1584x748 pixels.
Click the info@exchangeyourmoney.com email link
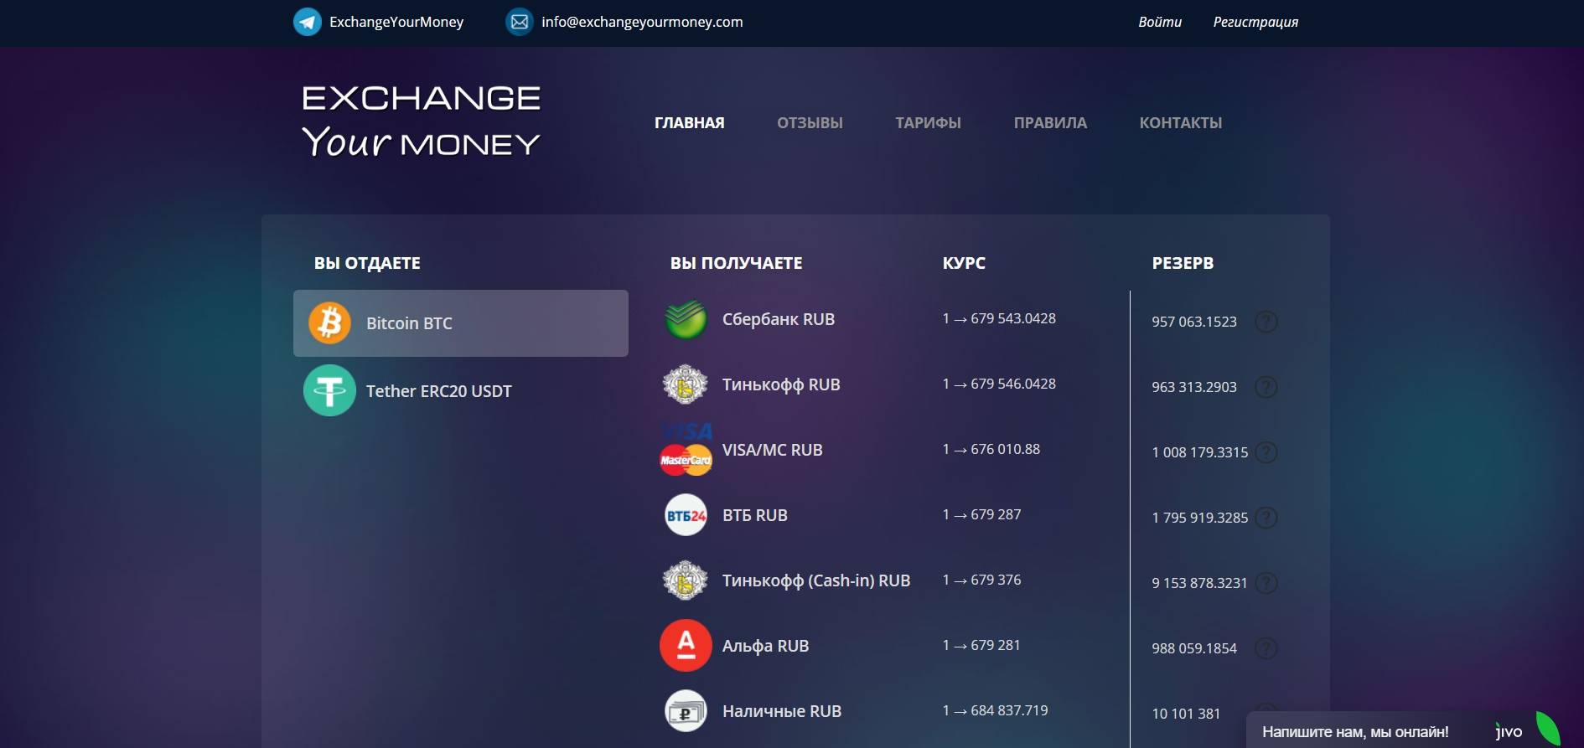642,22
